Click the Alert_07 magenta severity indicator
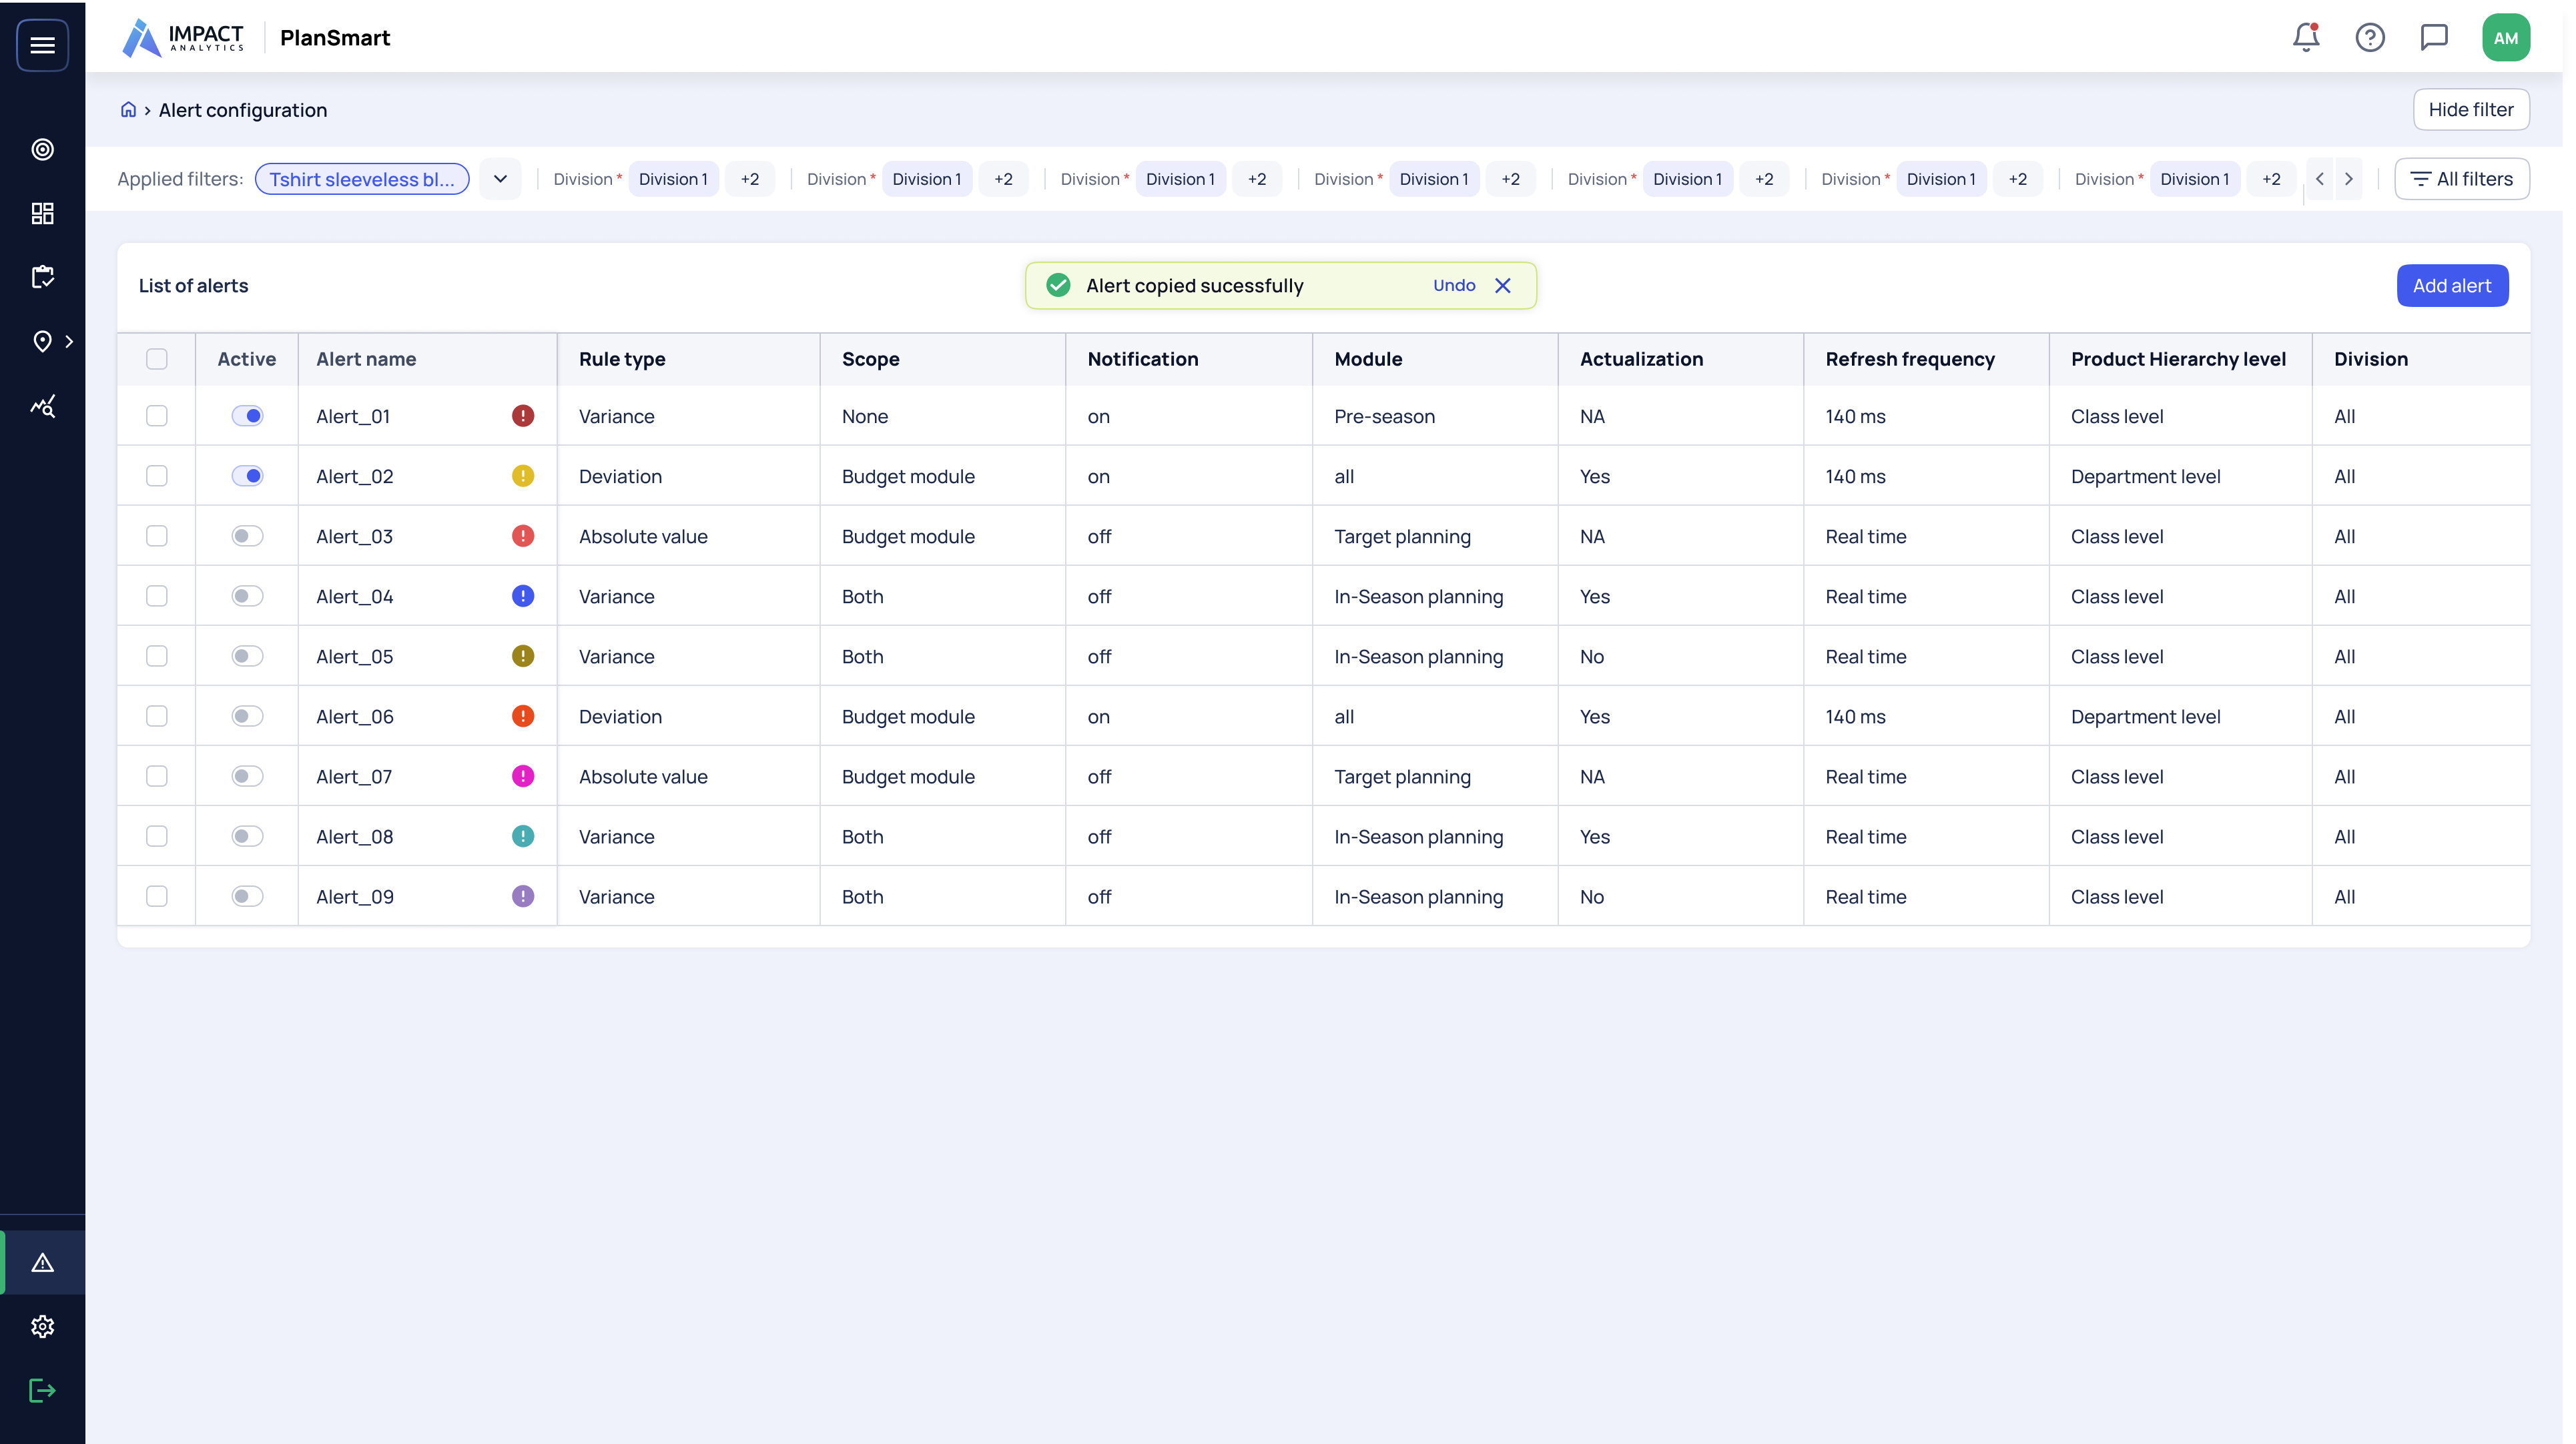Image resolution: width=2576 pixels, height=1444 pixels. 523,776
